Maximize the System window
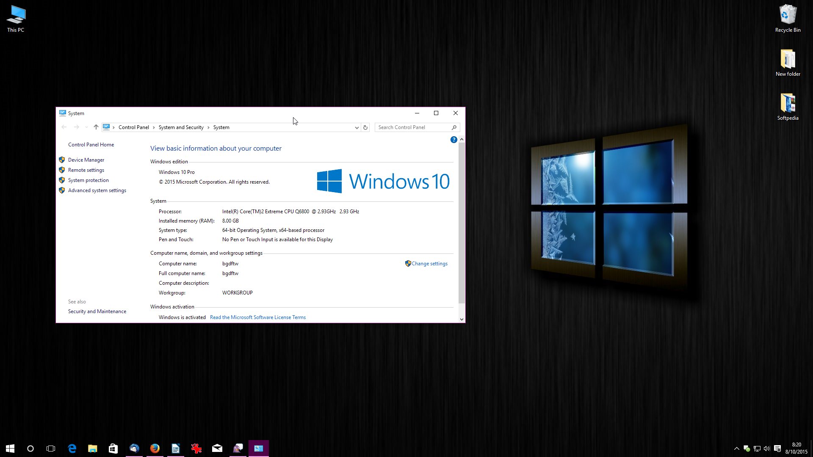 click(436, 113)
